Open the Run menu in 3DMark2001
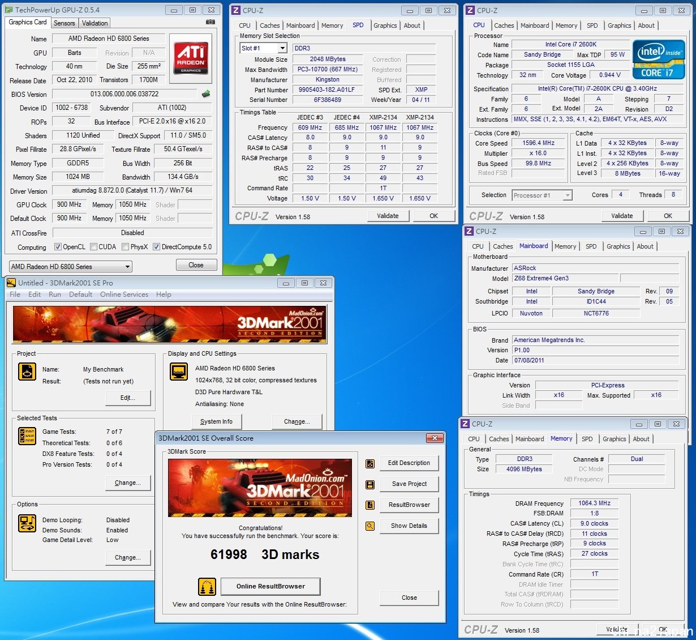Screen dimensions: 696x640 [55, 295]
